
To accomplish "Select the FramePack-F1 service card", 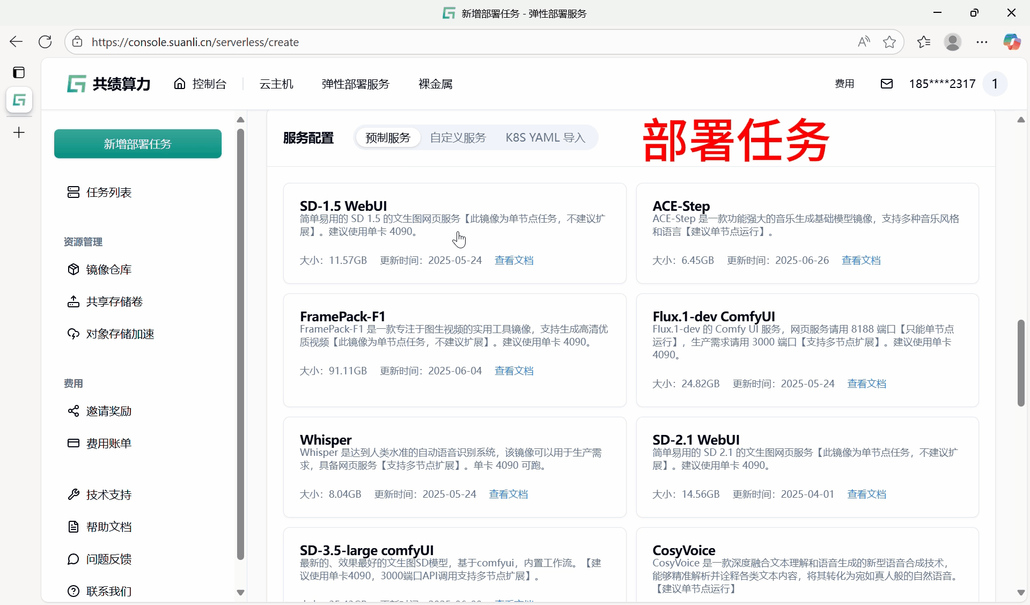I will pos(454,350).
